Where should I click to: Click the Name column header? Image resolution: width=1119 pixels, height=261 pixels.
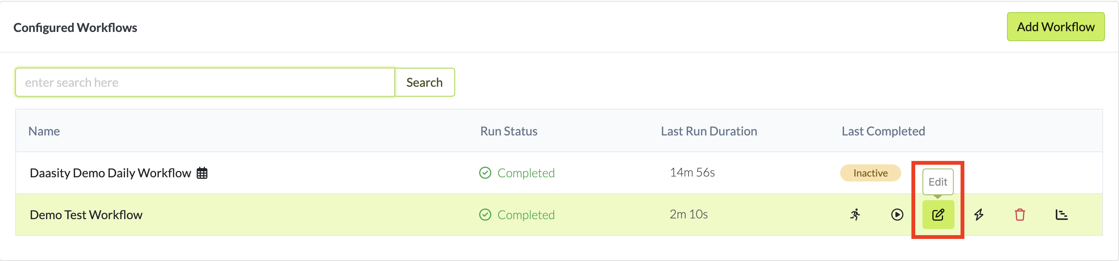[44, 131]
